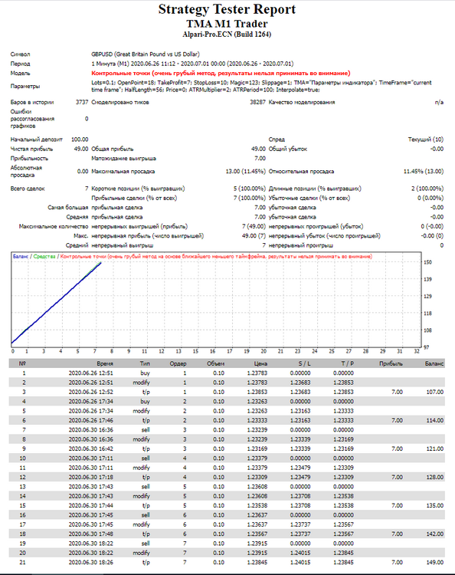Click final balance cell '149.00'
The image size is (455, 575).
435,562
